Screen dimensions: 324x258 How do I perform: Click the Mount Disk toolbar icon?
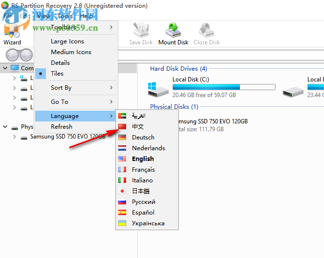173,30
